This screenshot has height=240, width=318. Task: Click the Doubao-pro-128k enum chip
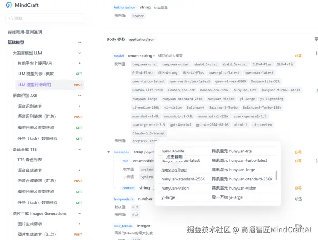coord(214,90)
